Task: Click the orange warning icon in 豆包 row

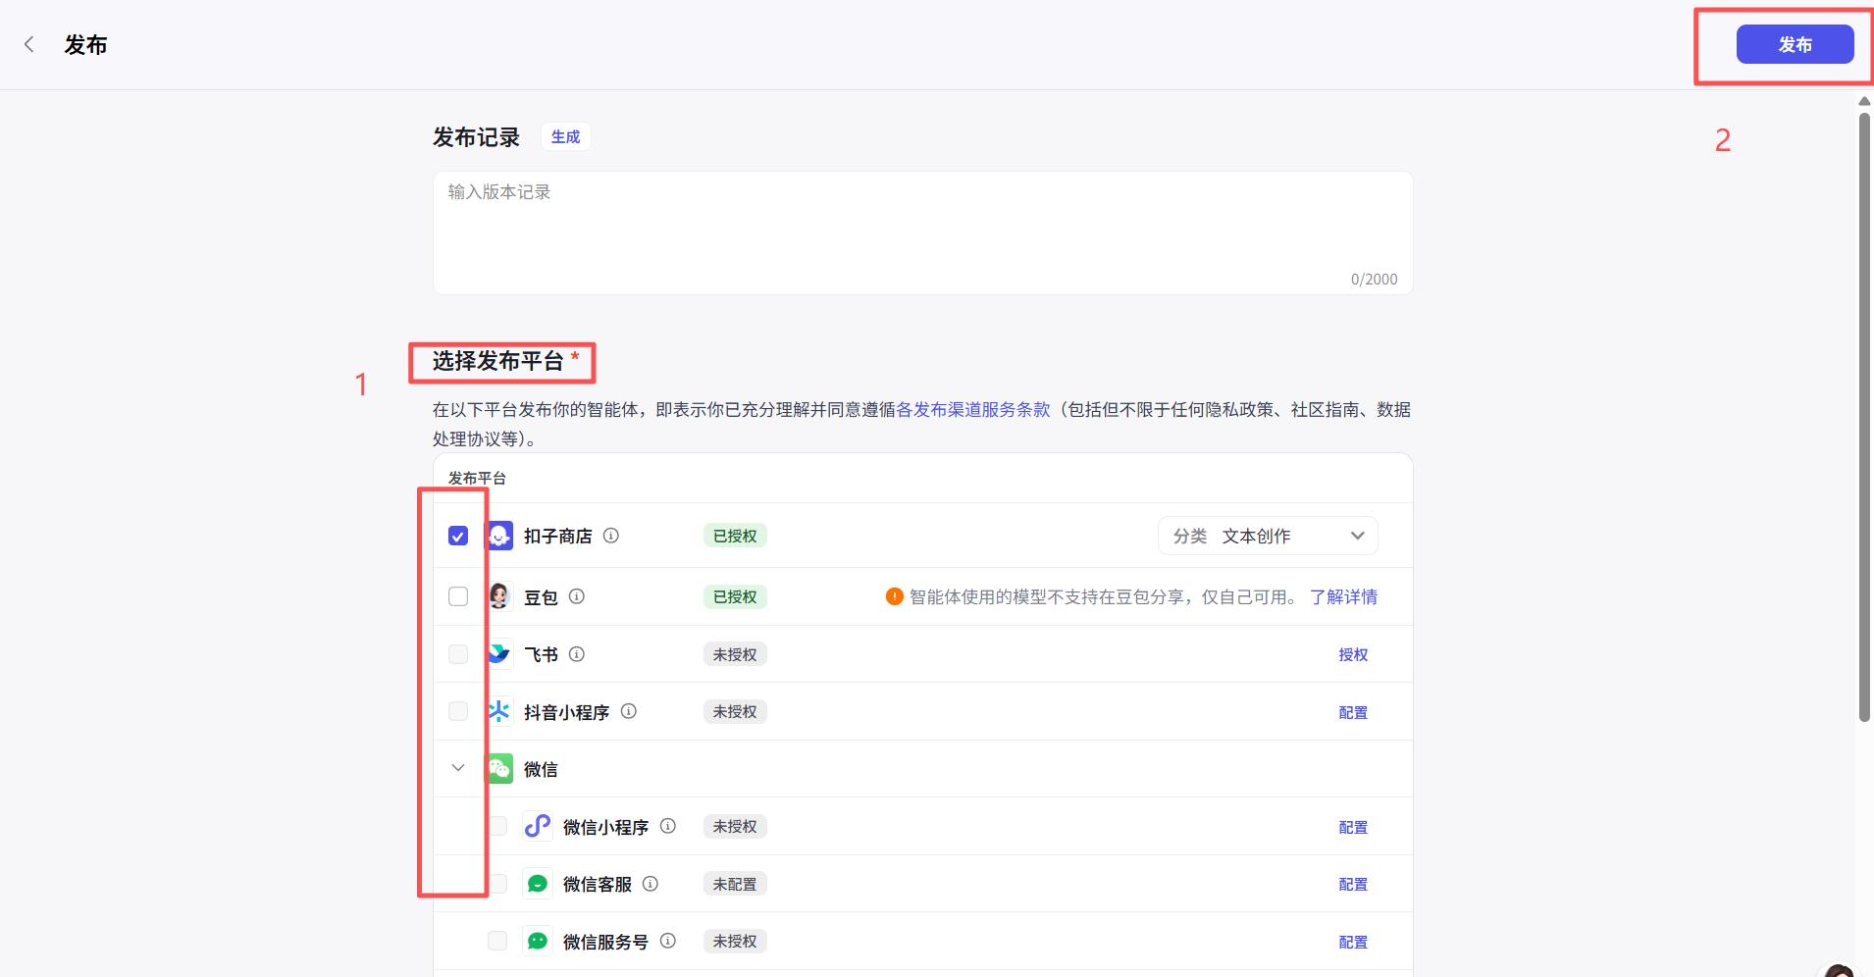Action: (x=895, y=596)
